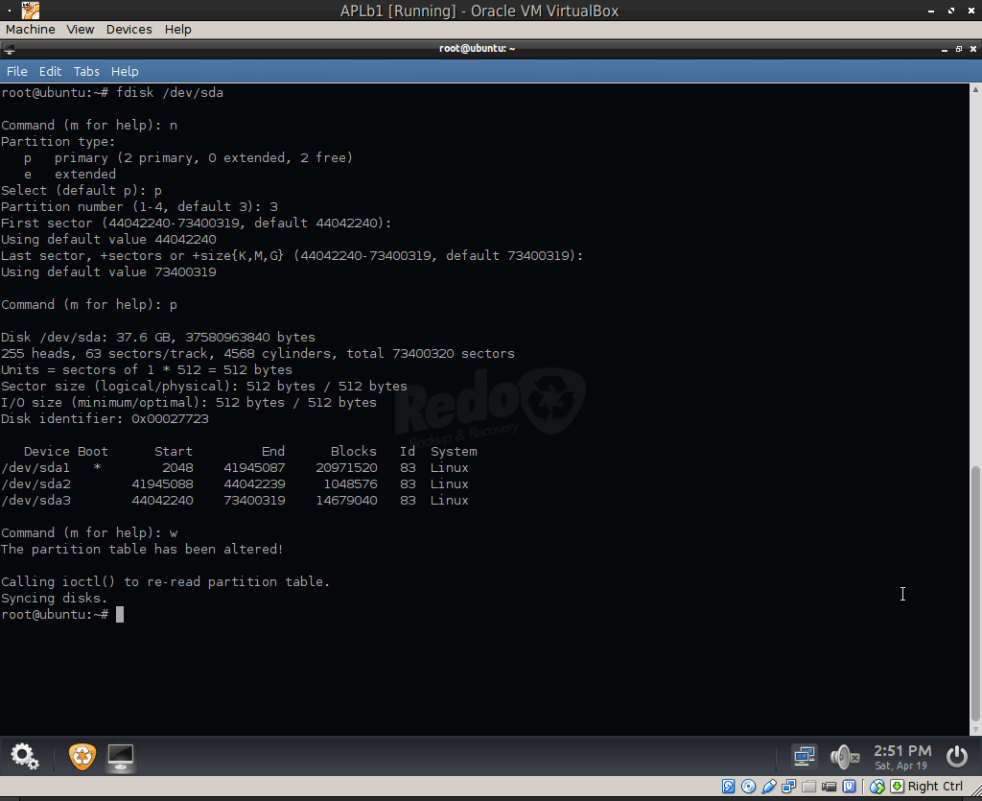Image resolution: width=982 pixels, height=801 pixels.
Task: Click the shared folders status icon
Action: pyautogui.click(x=810, y=786)
